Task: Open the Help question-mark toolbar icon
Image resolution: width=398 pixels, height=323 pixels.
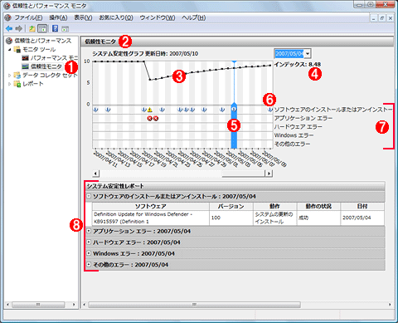Action: click(55, 28)
